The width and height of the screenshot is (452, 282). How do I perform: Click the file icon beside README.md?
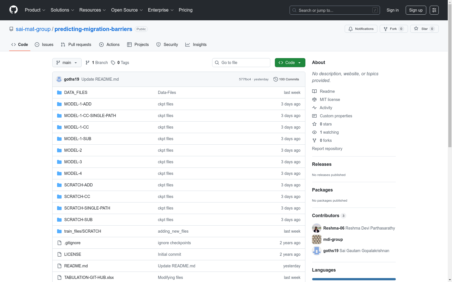(x=59, y=266)
